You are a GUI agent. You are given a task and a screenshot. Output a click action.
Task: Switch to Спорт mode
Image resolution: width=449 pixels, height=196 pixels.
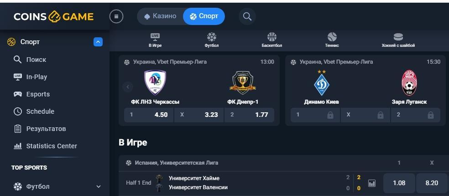click(x=204, y=16)
